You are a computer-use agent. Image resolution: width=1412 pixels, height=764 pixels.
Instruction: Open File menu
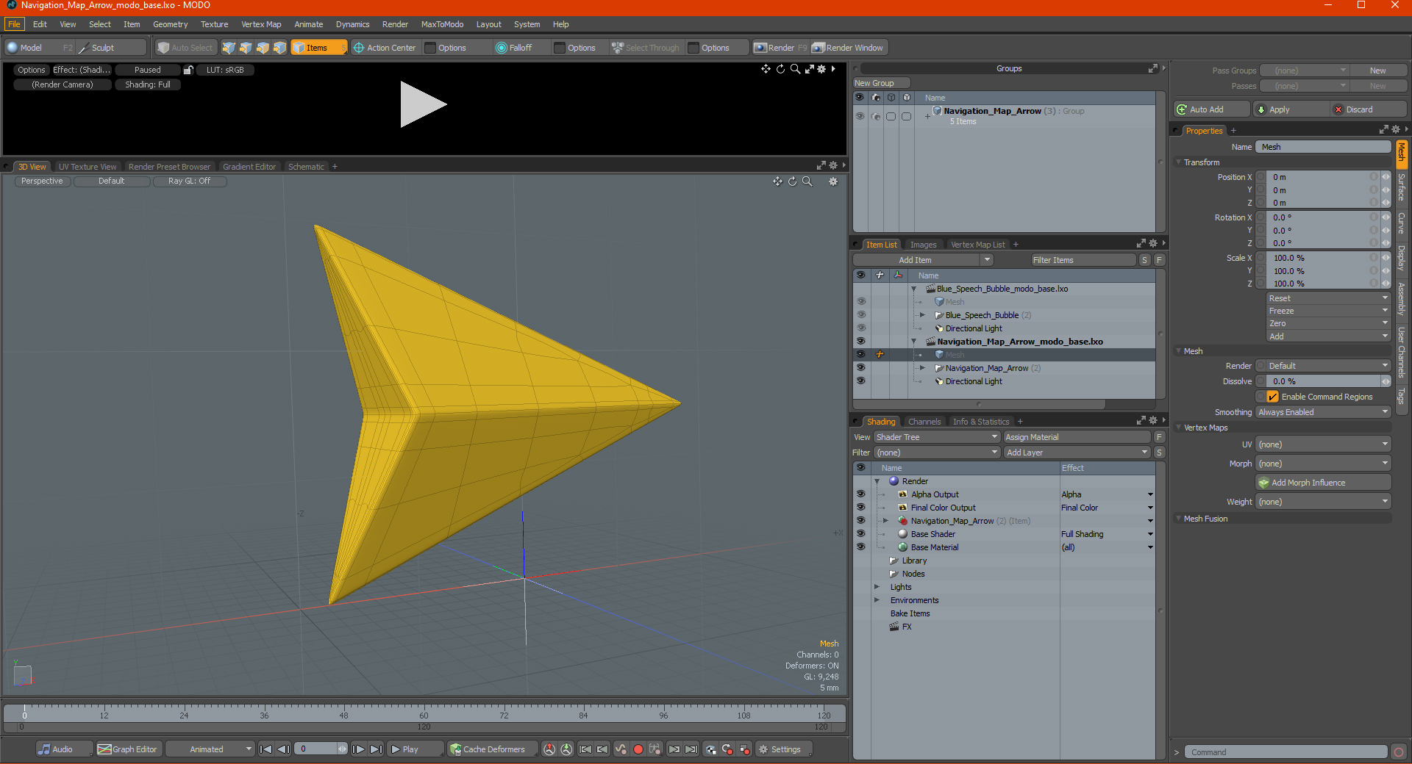coord(14,24)
